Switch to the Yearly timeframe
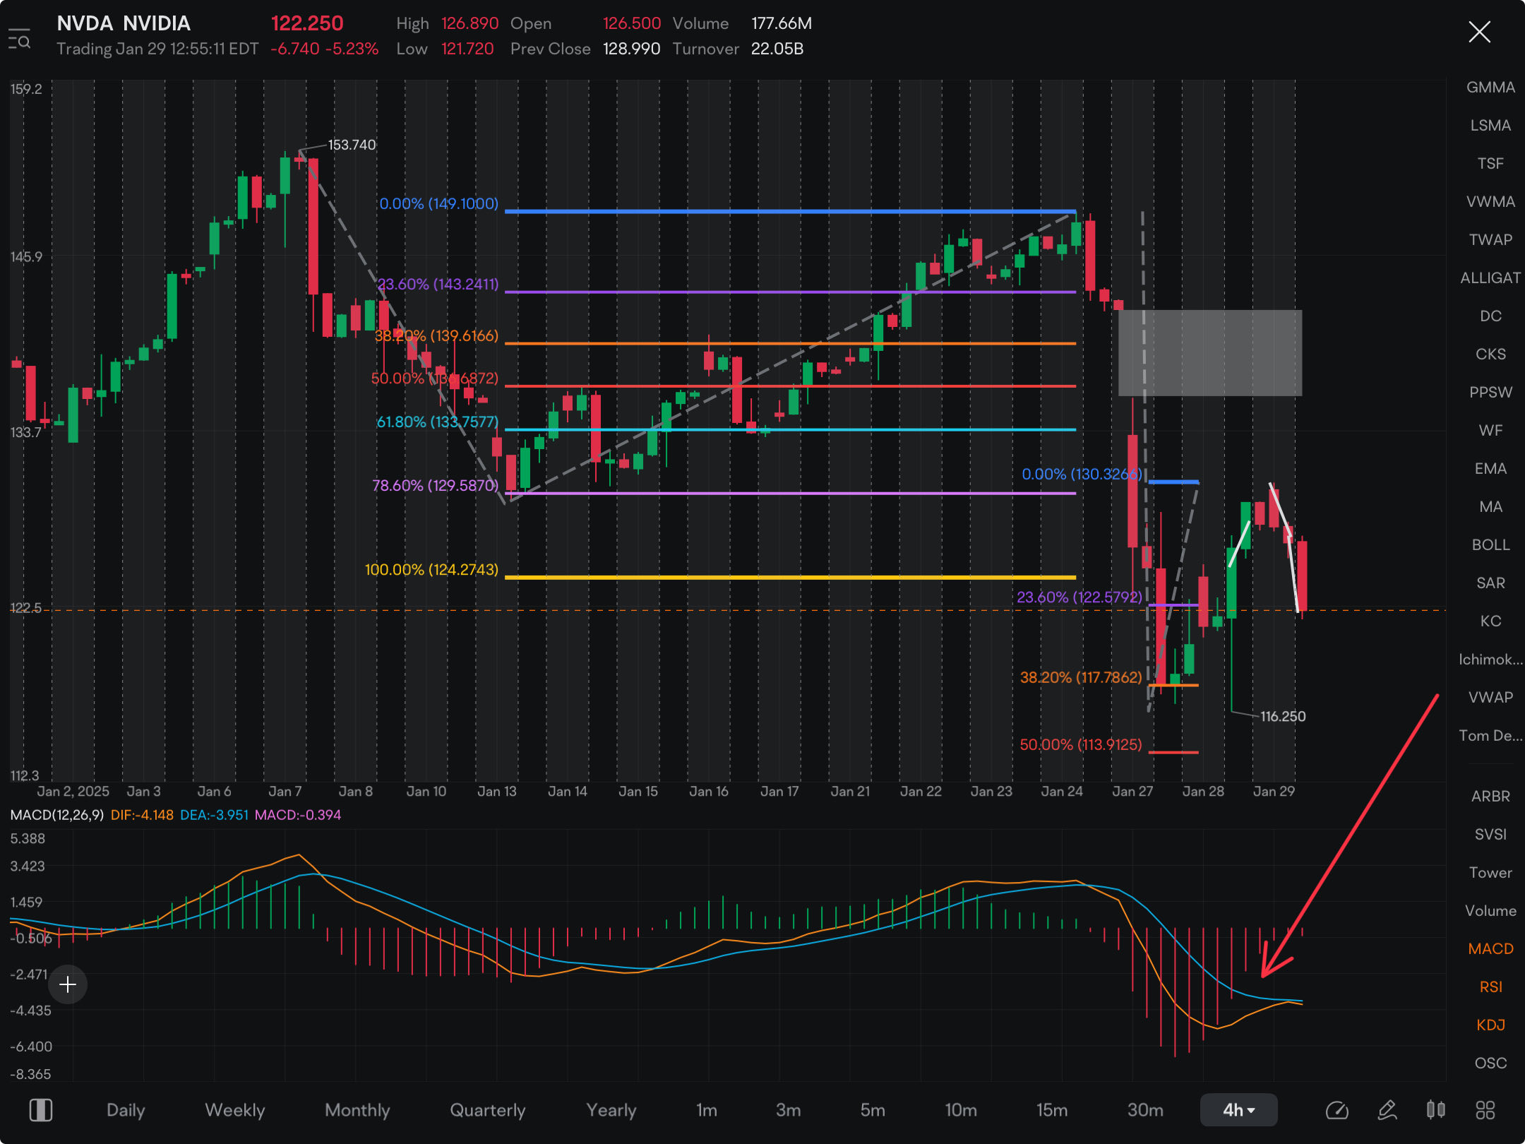This screenshot has width=1525, height=1144. pos(611,1110)
